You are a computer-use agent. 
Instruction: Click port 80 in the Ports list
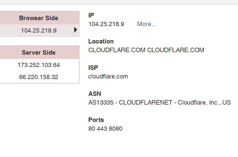(92, 129)
